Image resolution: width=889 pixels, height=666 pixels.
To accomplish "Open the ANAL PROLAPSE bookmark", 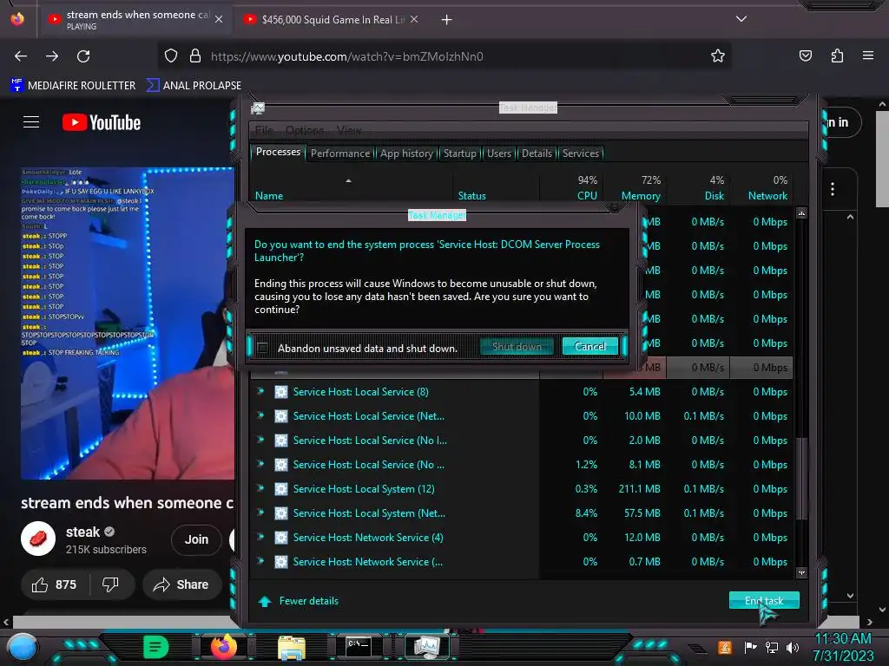I will pyautogui.click(x=194, y=86).
